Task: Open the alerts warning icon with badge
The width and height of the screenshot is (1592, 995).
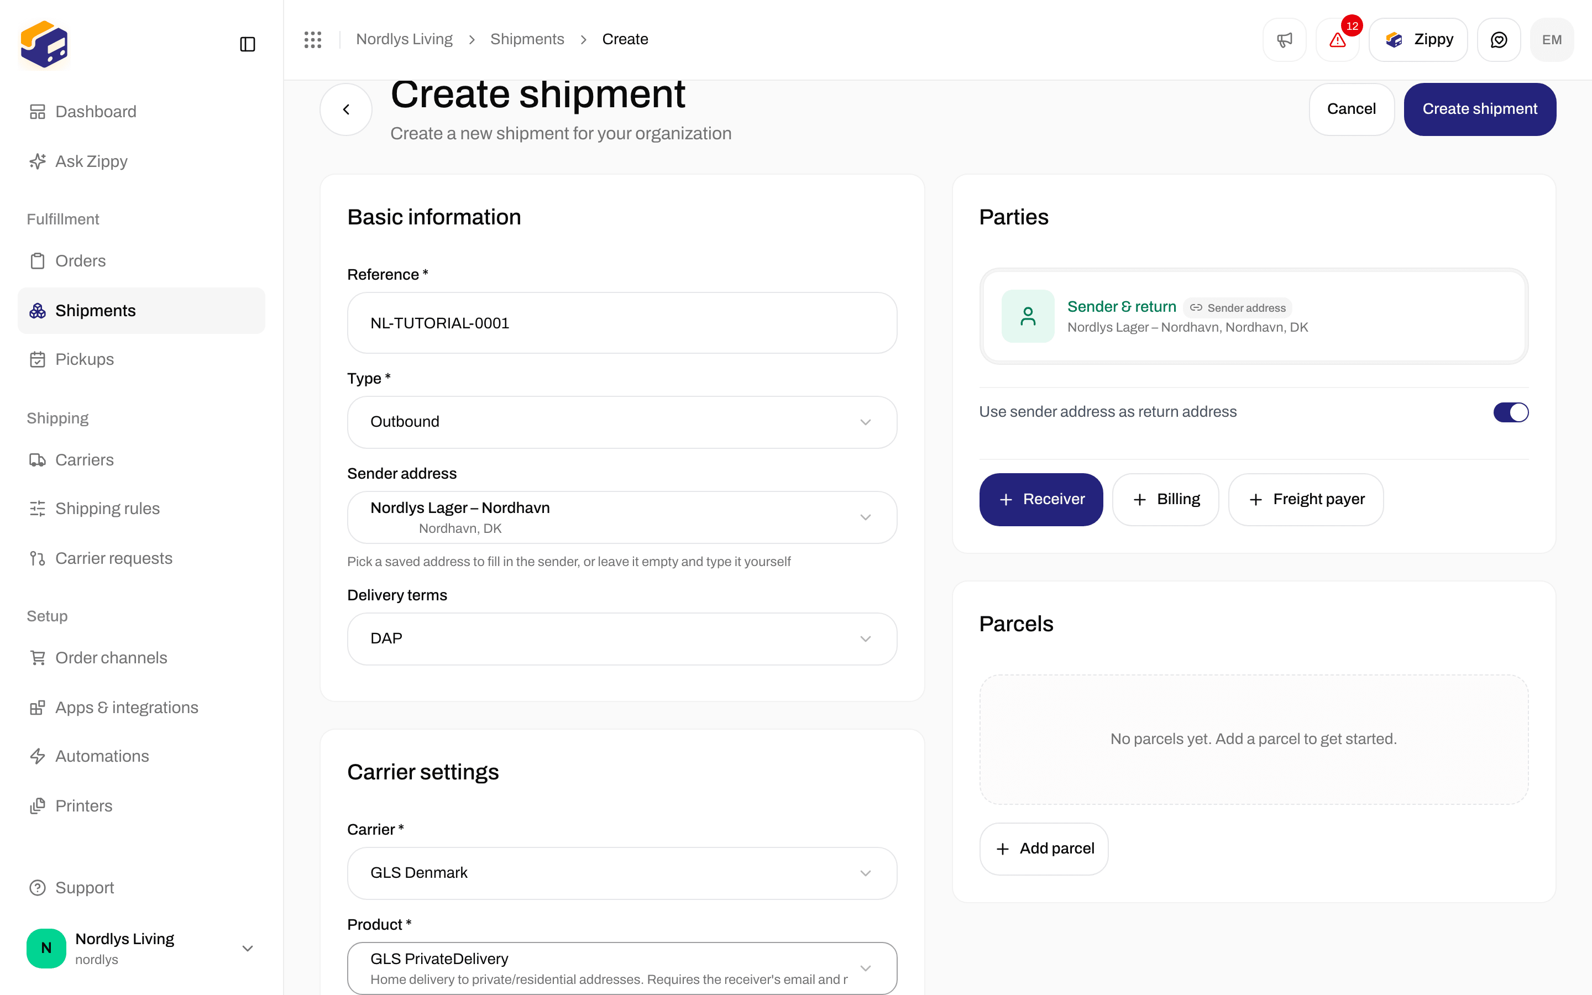Action: click(1337, 39)
